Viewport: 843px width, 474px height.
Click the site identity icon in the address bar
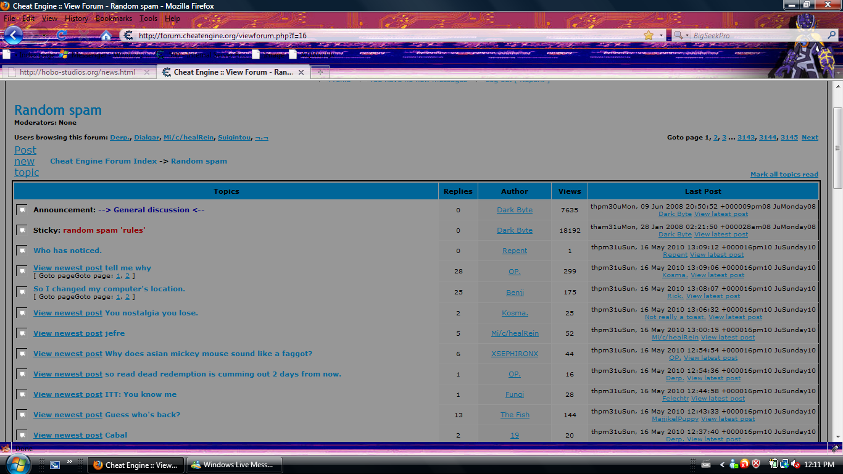pos(128,36)
